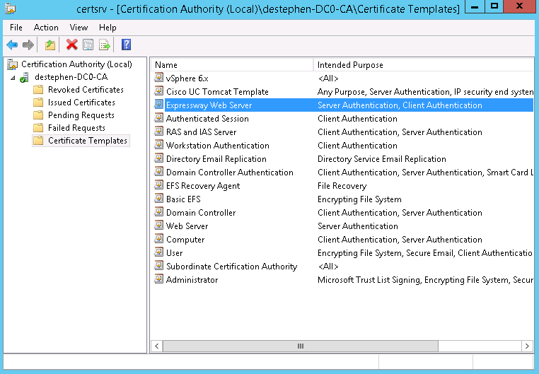The height and width of the screenshot is (374, 539).
Task: Click the Directory Email Replication icon
Action: point(158,158)
